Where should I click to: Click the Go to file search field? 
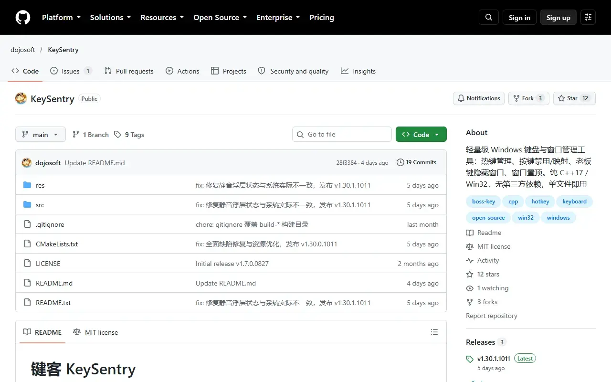[x=342, y=135]
